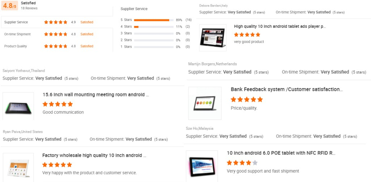Click the Bank Feedback system product thumbnail
The width and height of the screenshot is (371, 182).
205,103
